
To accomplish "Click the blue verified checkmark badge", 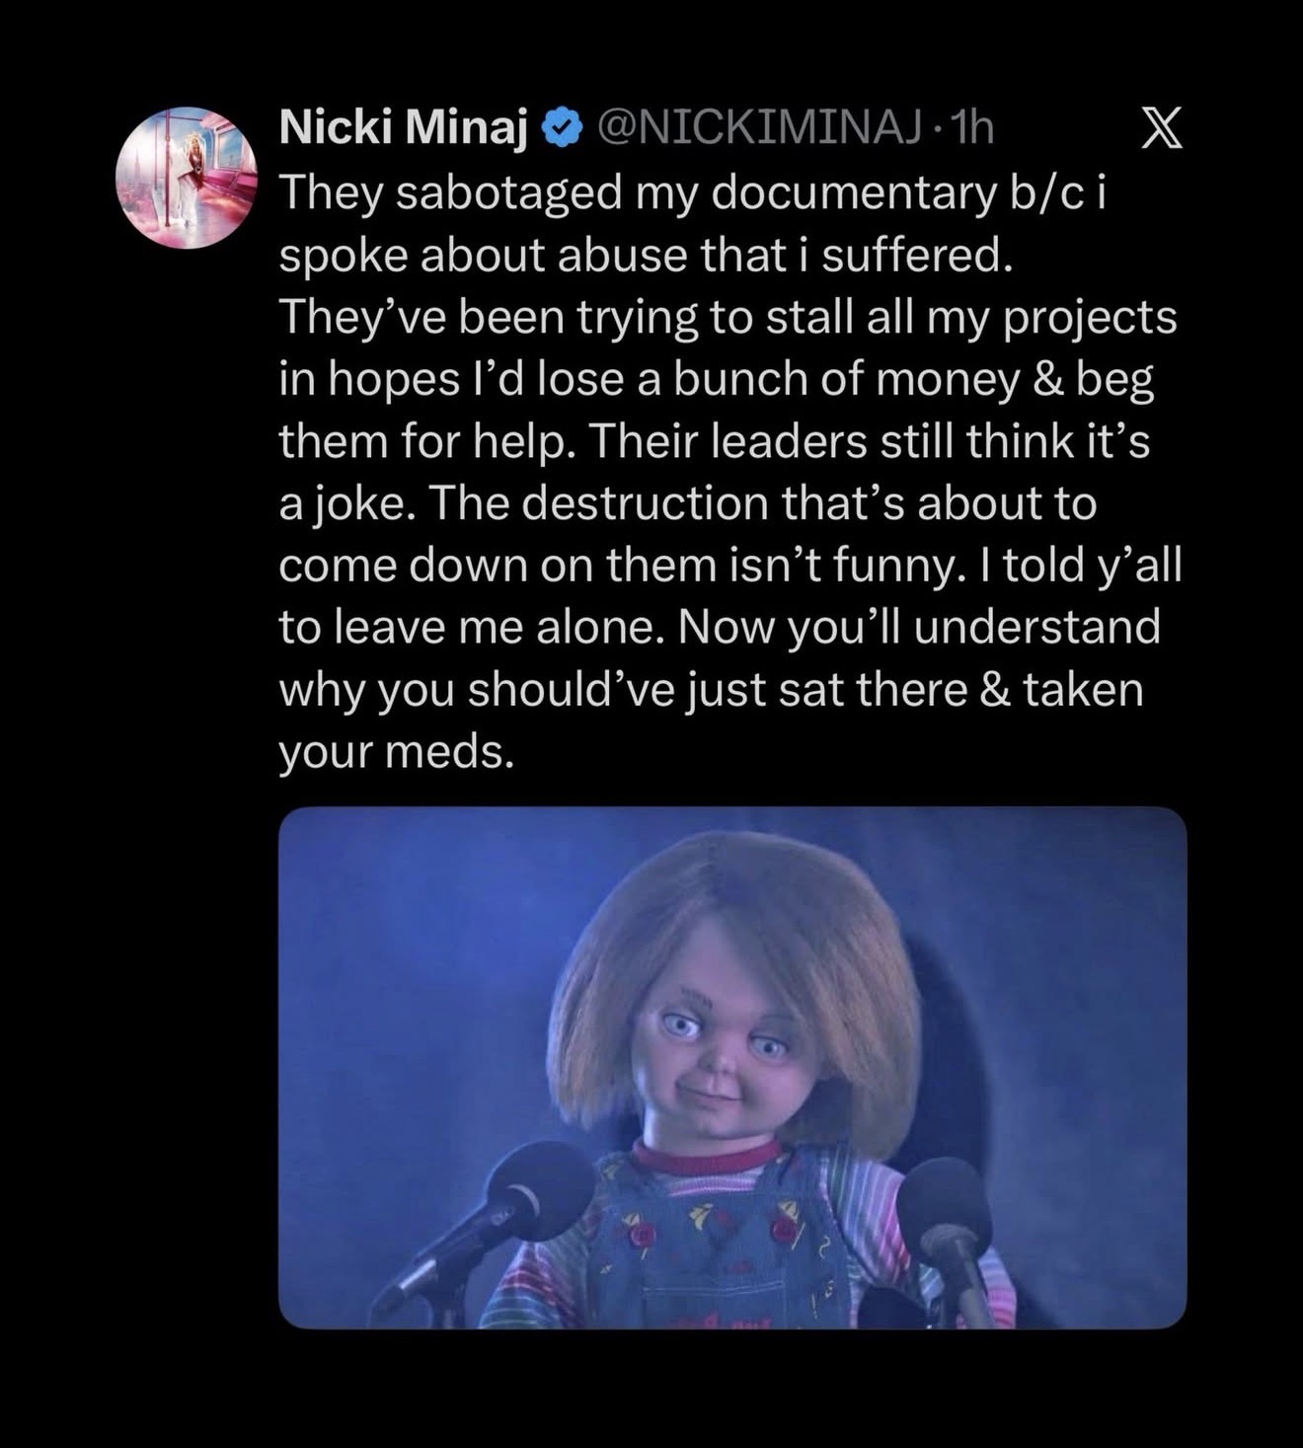I will click(561, 129).
